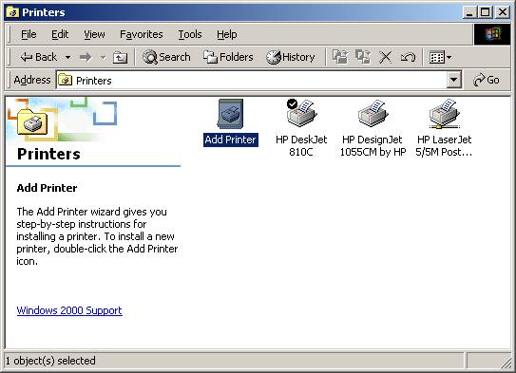Image resolution: width=516 pixels, height=373 pixels.
Task: Click the window resize grip
Action: (x=506, y=363)
